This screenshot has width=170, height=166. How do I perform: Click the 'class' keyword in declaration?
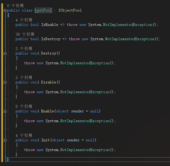click(x=27, y=10)
